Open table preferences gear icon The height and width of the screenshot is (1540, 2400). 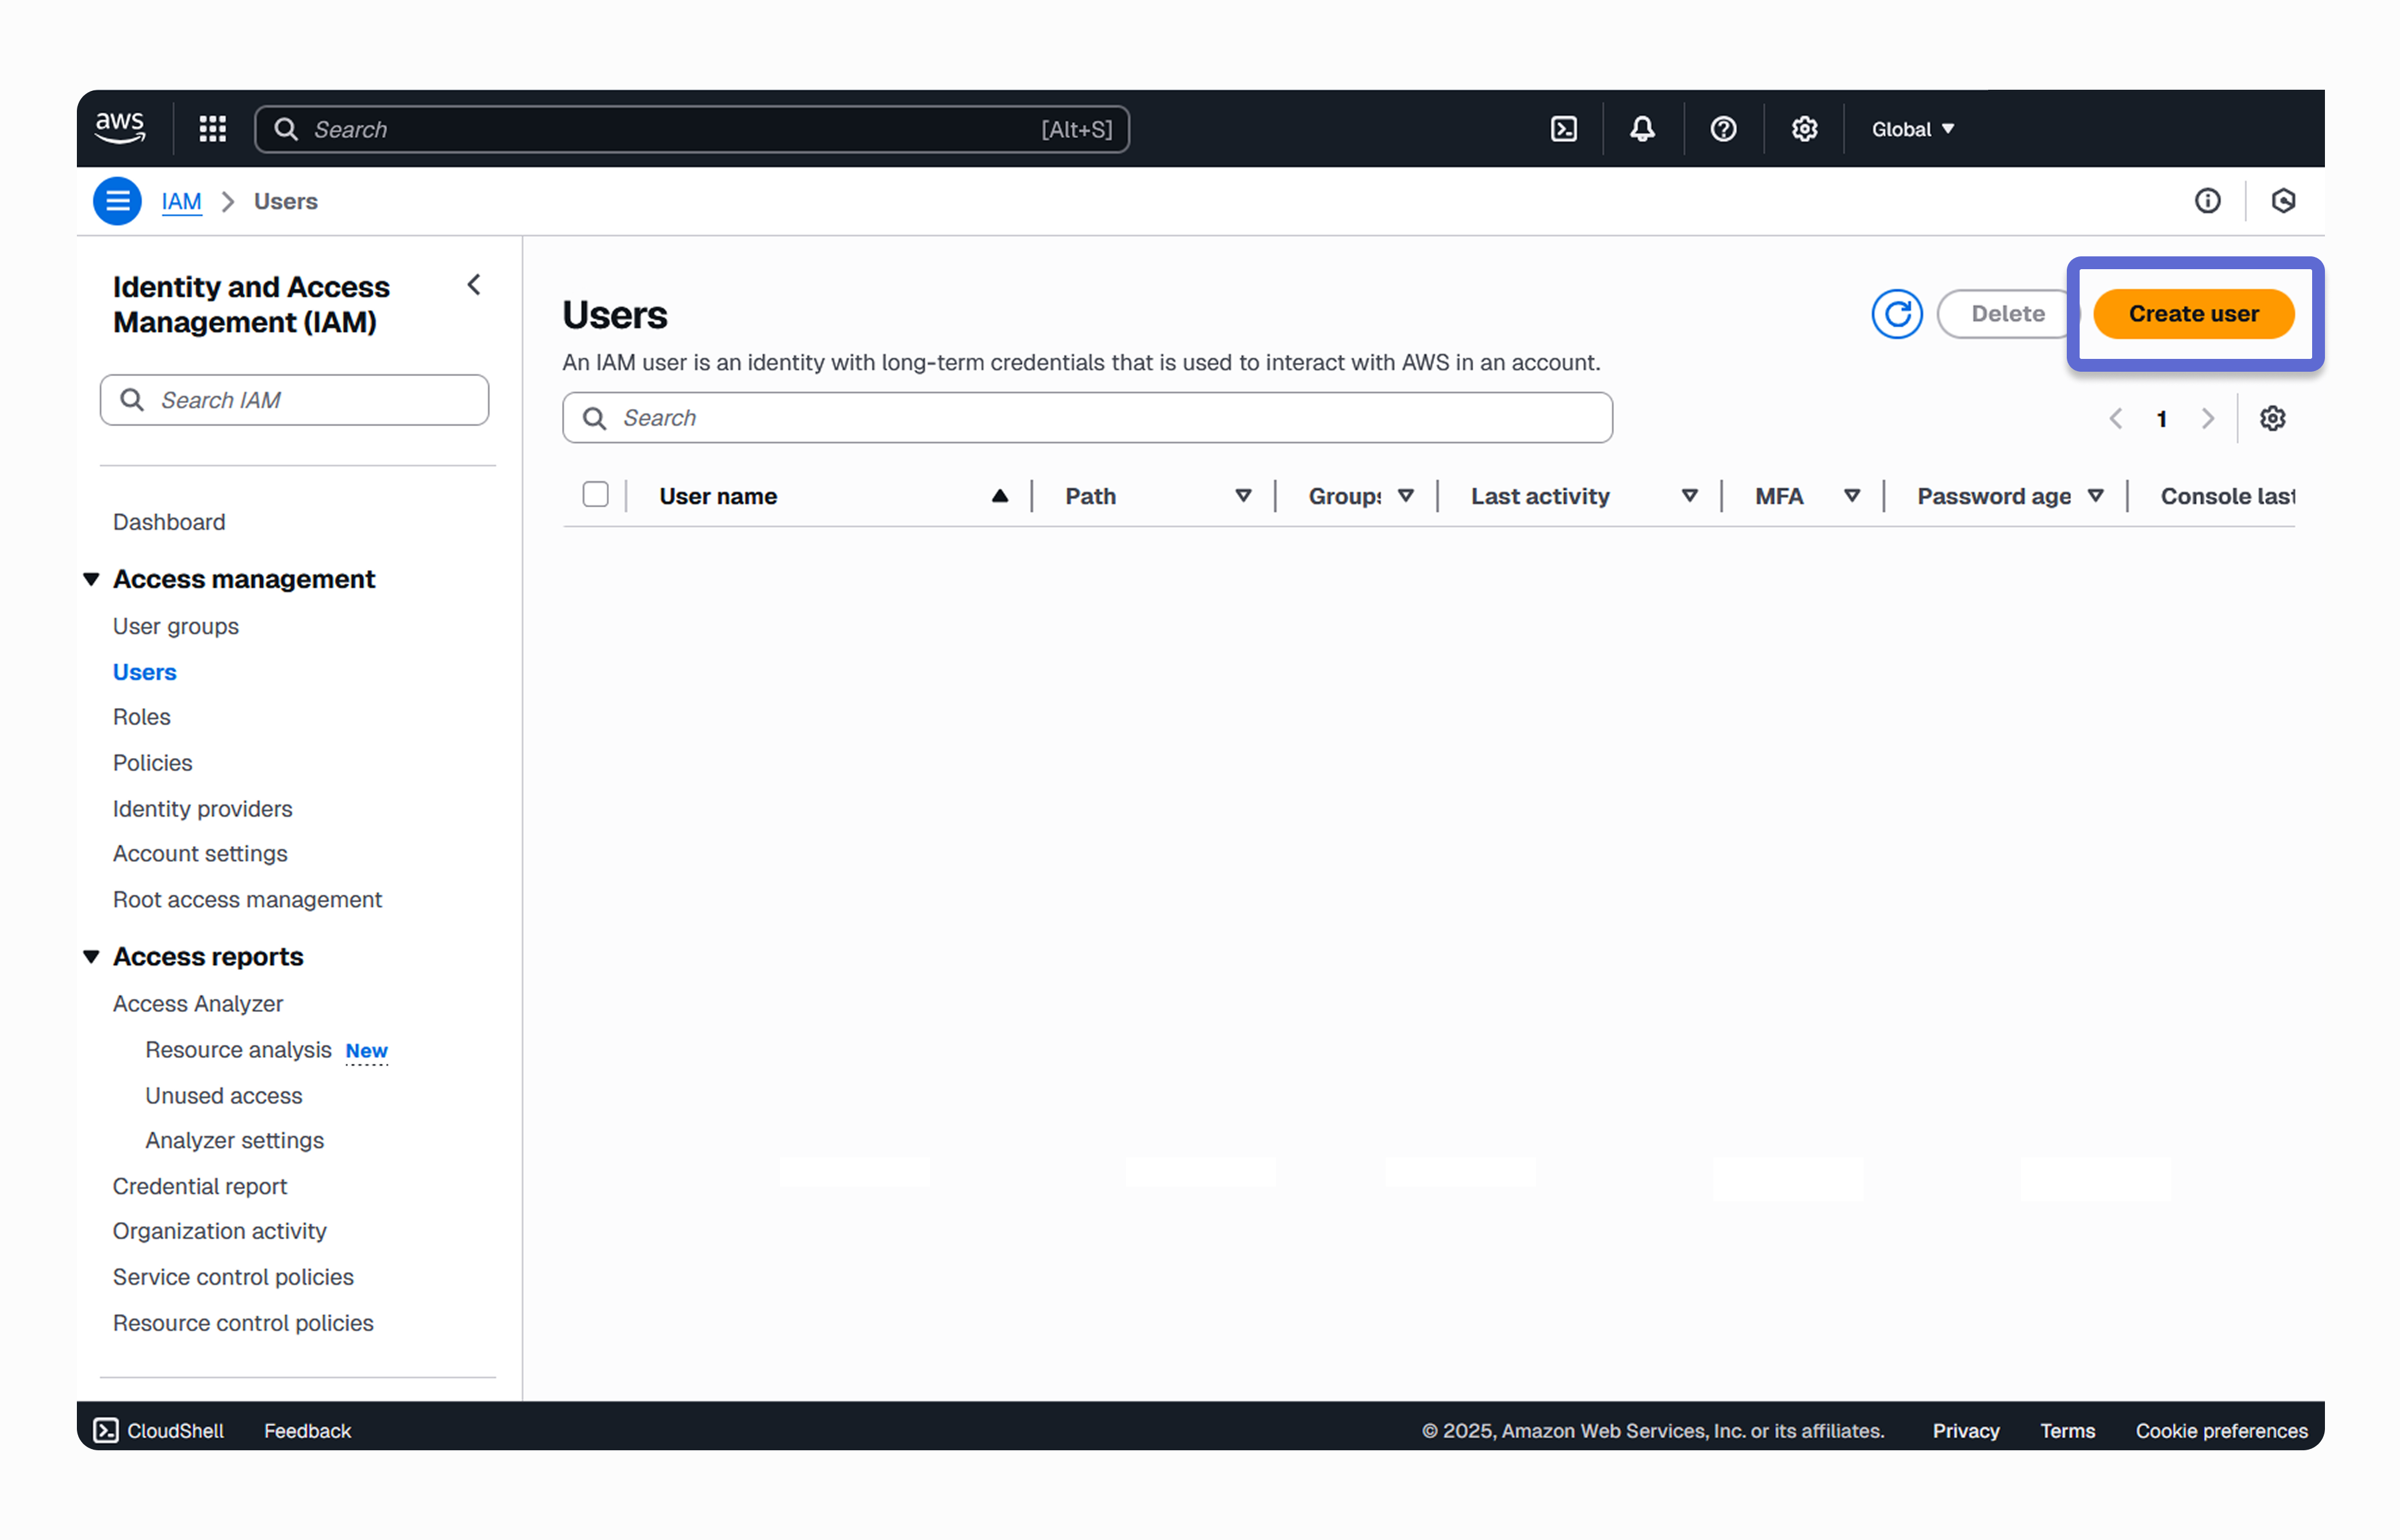coord(2272,418)
